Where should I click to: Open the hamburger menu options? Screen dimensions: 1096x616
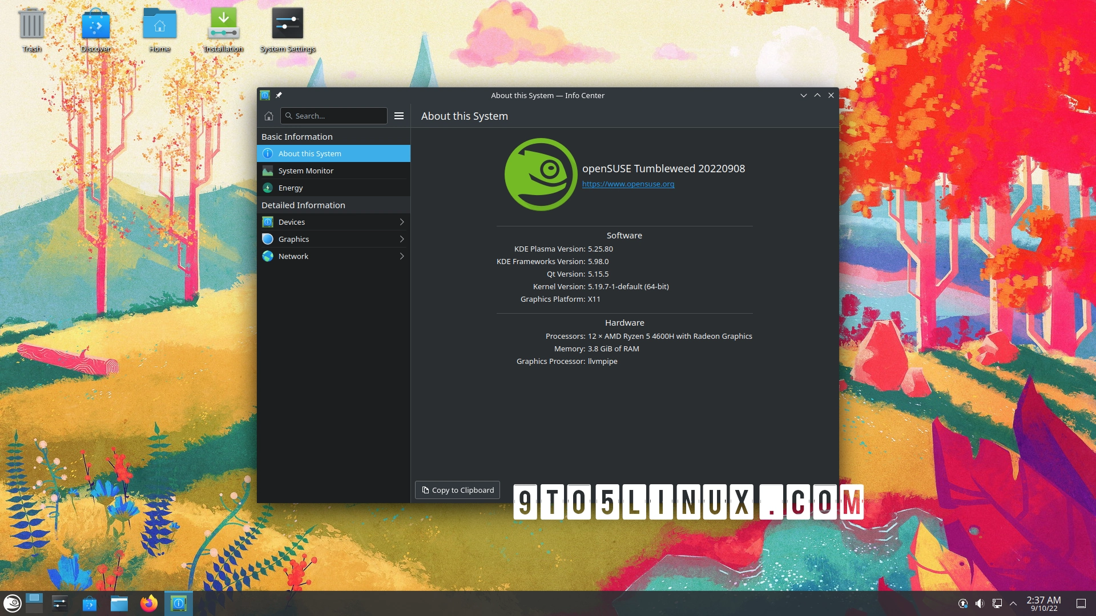(x=399, y=115)
